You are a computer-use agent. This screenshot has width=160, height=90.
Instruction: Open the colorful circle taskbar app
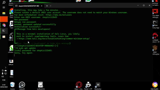(4, 25)
